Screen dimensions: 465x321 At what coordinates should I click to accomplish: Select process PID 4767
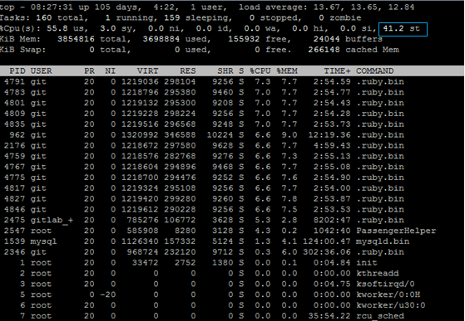coord(15,167)
